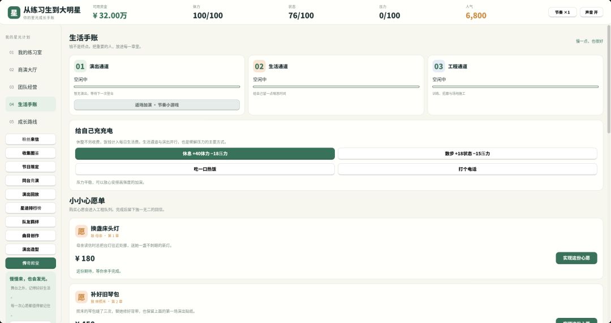The height and width of the screenshot is (323, 611).
Task: Toggle the 声音 开 sound button
Action: point(591,12)
